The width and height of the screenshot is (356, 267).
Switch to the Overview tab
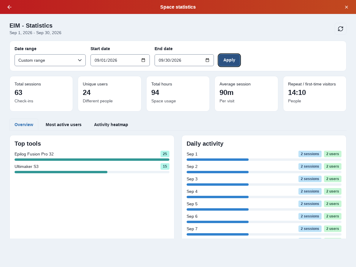(x=24, y=125)
